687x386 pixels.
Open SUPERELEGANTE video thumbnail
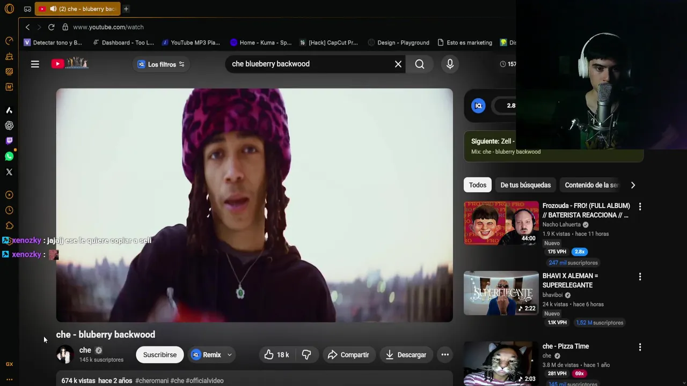(x=501, y=293)
